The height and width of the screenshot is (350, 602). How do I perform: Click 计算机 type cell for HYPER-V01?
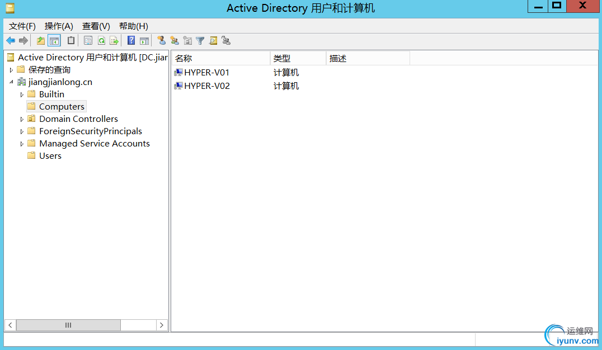pos(286,73)
